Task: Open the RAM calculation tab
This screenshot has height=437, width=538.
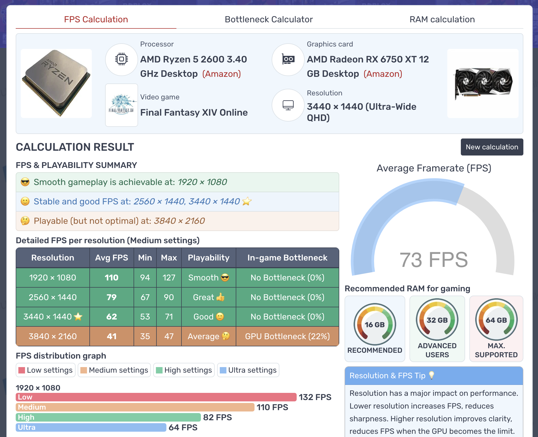Action: [442, 19]
